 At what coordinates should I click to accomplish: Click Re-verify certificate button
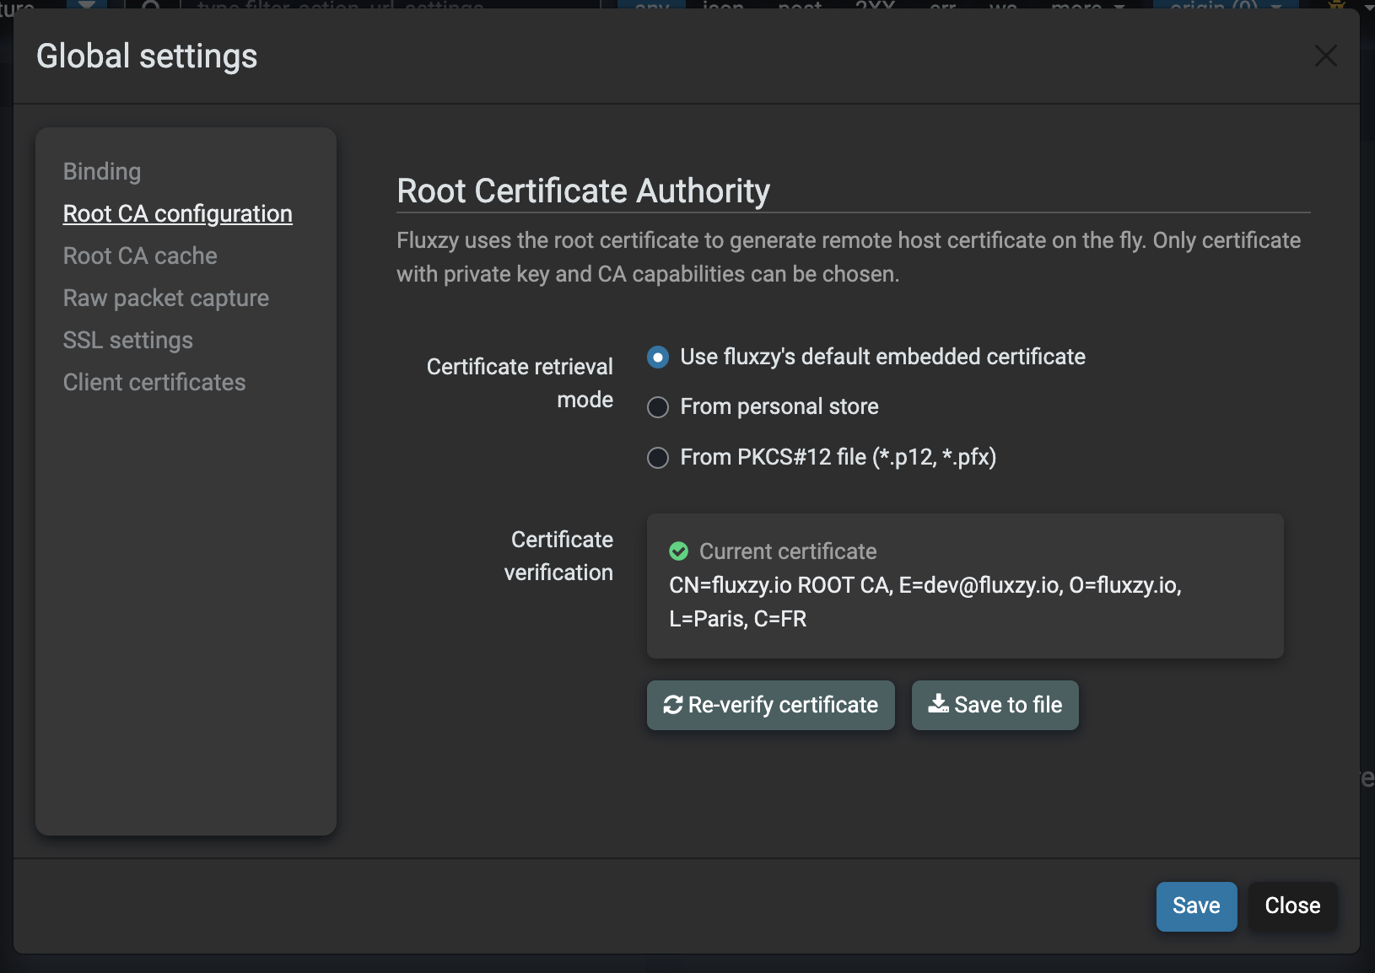771,705
